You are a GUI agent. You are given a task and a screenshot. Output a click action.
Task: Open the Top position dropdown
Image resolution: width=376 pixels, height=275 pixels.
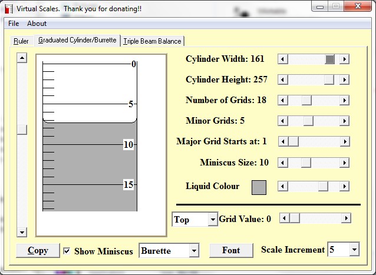click(x=213, y=219)
